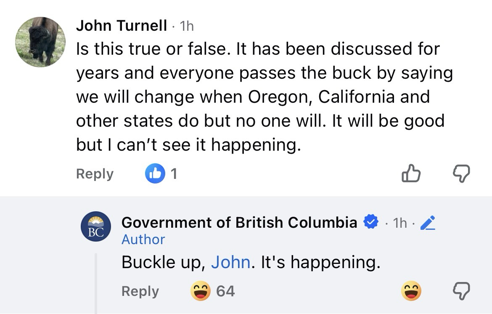Toggle haha reaction on government reply
The image size is (492, 314).
pos(411,291)
